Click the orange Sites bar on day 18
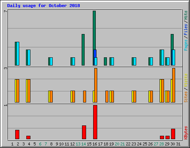The image size is (190, 148). pyautogui.click(x=107, y=97)
